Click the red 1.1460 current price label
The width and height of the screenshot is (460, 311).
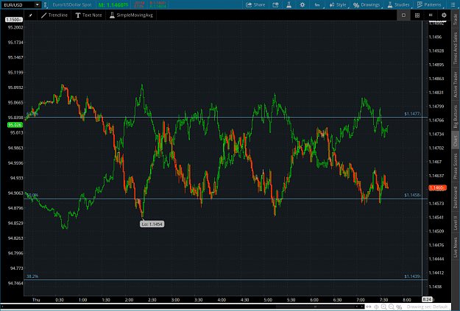point(438,187)
